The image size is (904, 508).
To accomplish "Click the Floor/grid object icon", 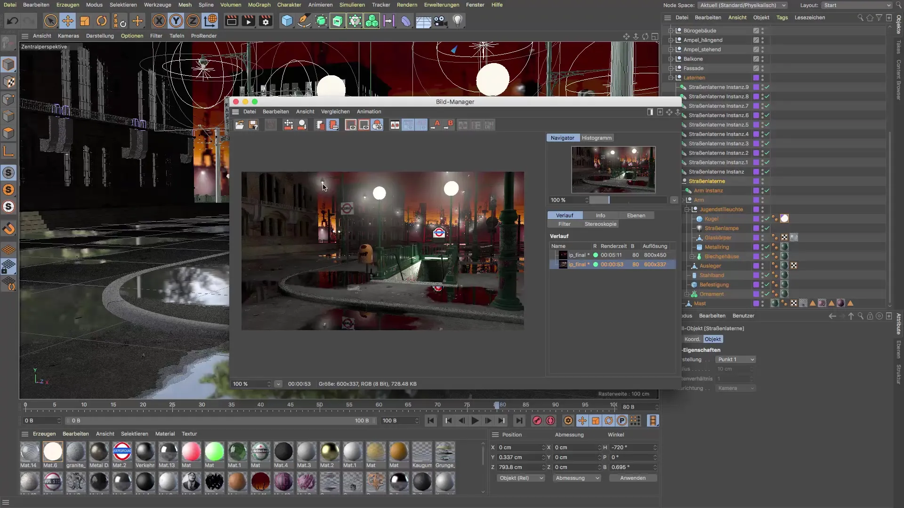I will point(423,21).
